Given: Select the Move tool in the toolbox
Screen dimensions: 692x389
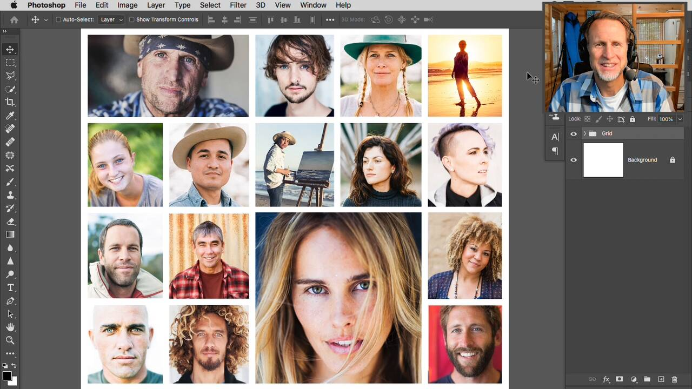Looking at the screenshot, I should 10,50.
